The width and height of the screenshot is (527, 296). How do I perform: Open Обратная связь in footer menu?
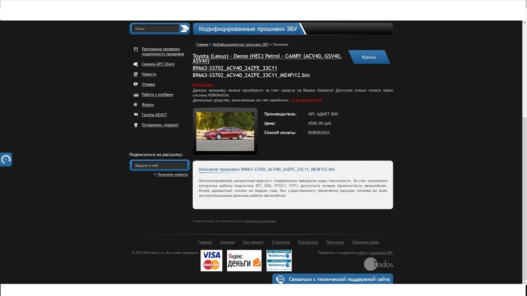pyautogui.click(x=366, y=242)
